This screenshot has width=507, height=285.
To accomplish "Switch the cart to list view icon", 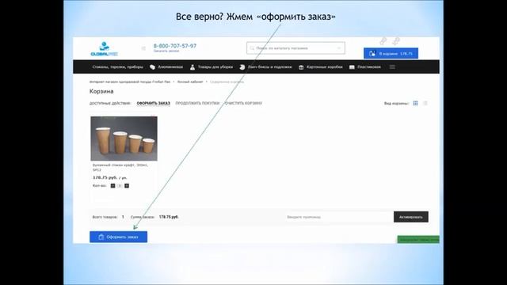I will (425, 103).
